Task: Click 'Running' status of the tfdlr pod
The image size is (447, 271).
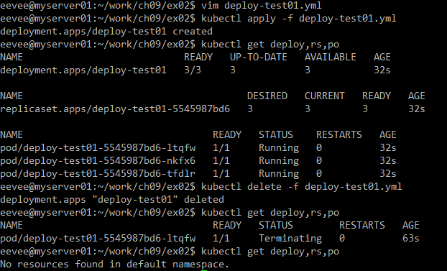Action: [x=279, y=174]
